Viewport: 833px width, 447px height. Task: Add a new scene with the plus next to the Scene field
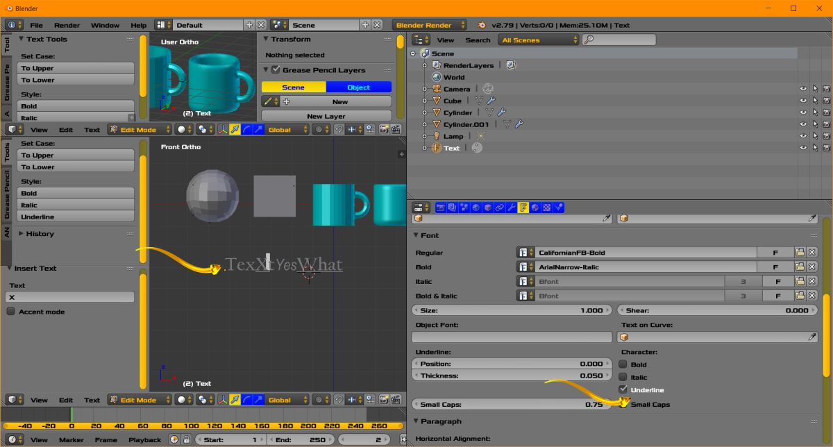365,25
